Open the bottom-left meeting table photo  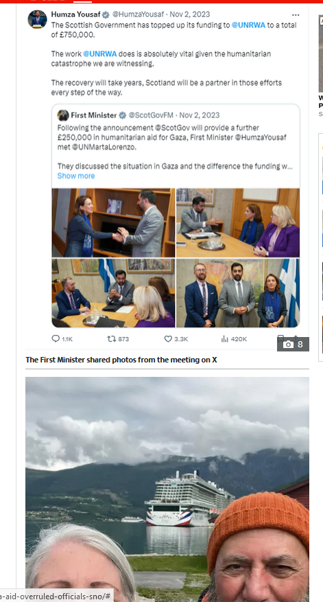point(114,293)
